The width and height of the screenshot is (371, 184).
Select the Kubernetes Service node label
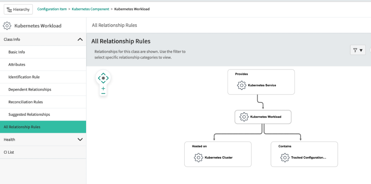pos(262,85)
